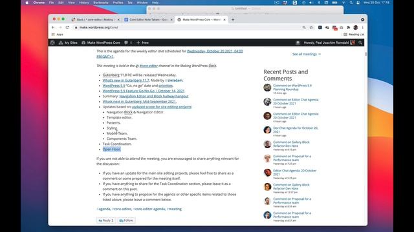414x232 pixels.
Task: Click Howdy, Paal Joachim Romdahl account menu
Action: click(329, 43)
